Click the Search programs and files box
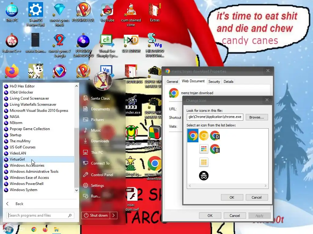This screenshot has width=313, height=234. pos(40,215)
